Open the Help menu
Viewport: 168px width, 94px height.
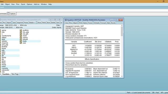[50, 4]
